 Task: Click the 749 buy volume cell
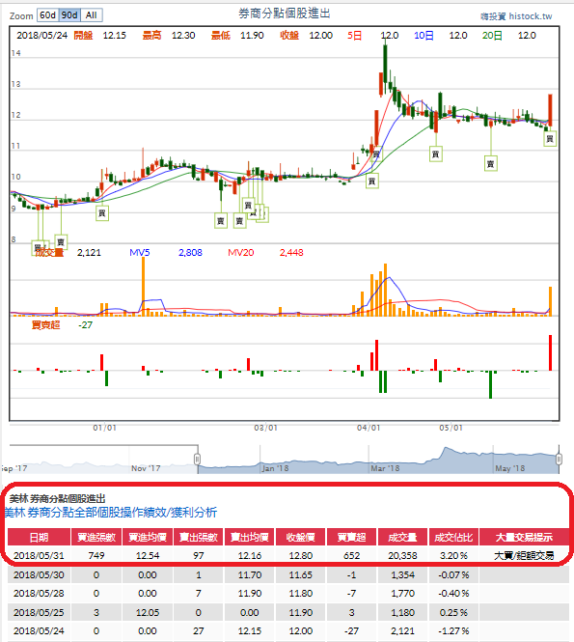click(96, 556)
